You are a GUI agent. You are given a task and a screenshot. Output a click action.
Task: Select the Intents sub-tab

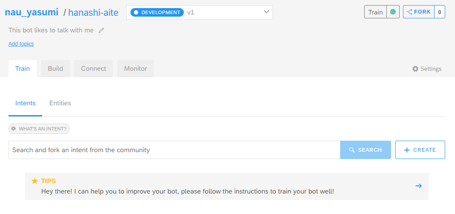click(26, 103)
